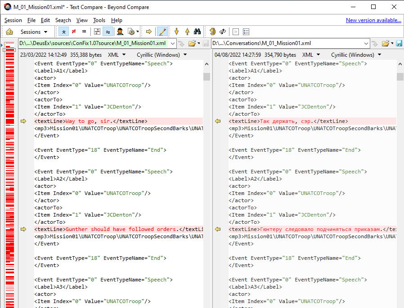Toggle Show Differences not-equal button

[x=74, y=32]
